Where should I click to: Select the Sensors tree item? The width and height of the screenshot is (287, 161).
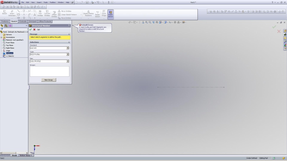click(9, 35)
